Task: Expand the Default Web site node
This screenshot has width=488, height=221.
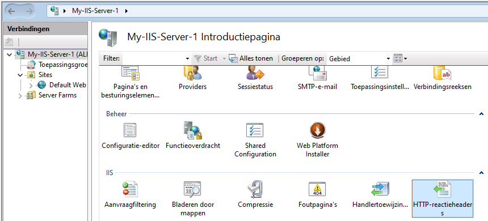Action: (31, 85)
